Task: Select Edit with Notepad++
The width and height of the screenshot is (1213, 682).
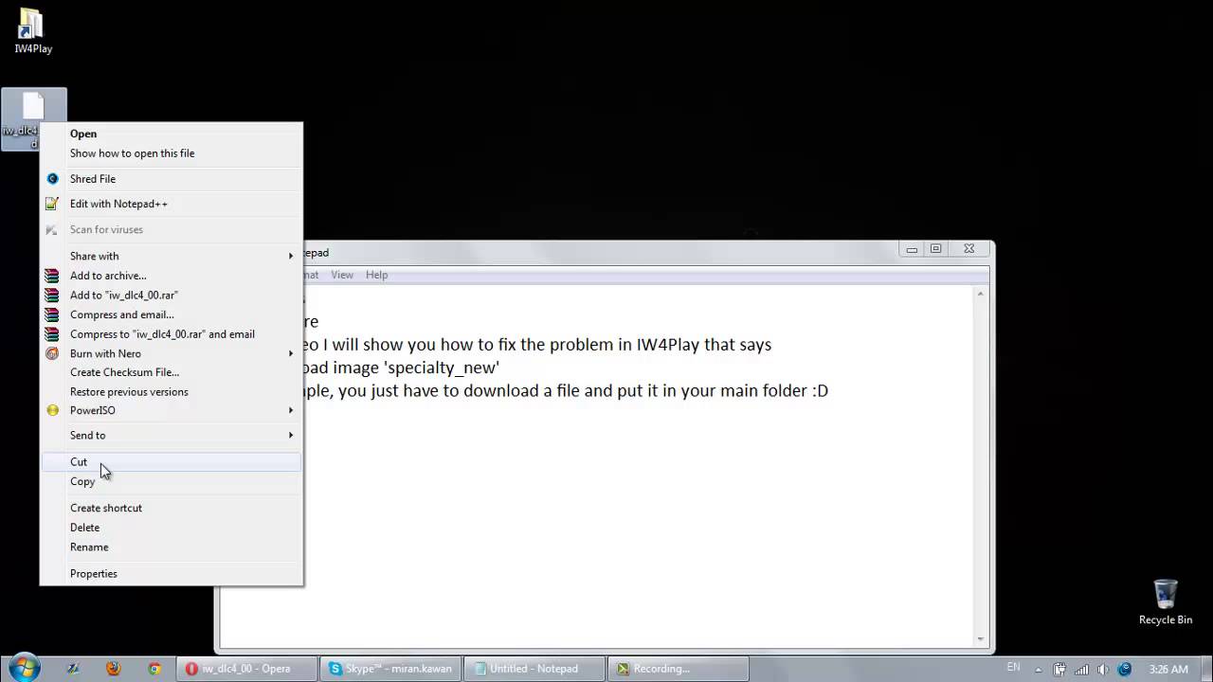Action: (x=118, y=204)
